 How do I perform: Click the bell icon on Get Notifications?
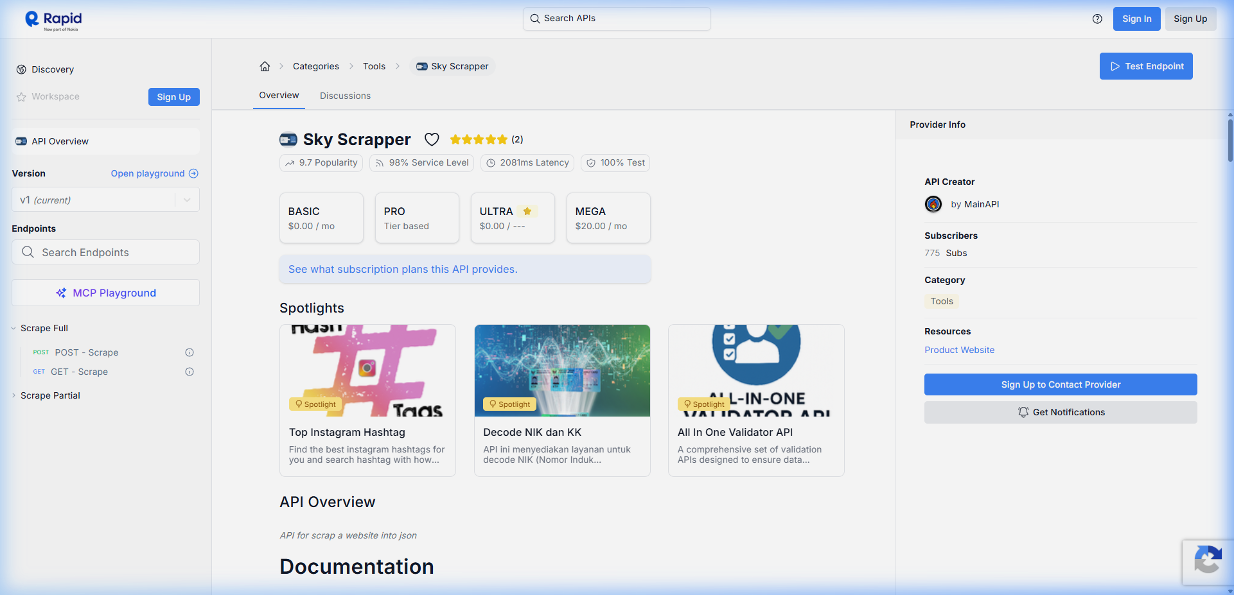[1023, 412]
